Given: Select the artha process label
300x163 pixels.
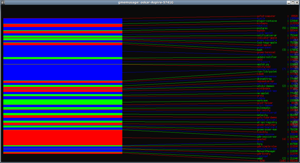Looking at the screenshot, I should click(x=260, y=96).
